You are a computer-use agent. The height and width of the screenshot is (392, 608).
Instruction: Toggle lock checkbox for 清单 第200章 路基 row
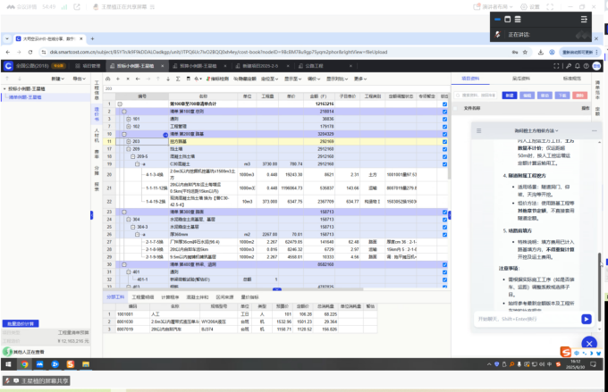pos(444,134)
